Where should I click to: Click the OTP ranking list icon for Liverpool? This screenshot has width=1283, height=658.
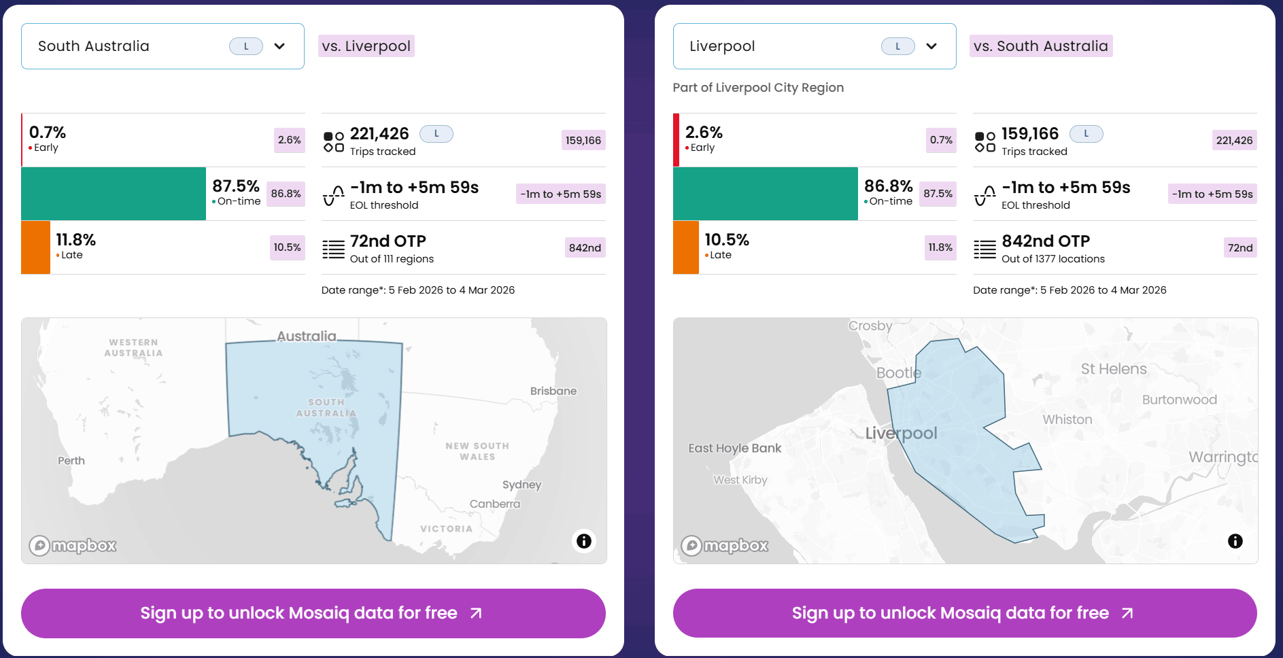coord(985,249)
